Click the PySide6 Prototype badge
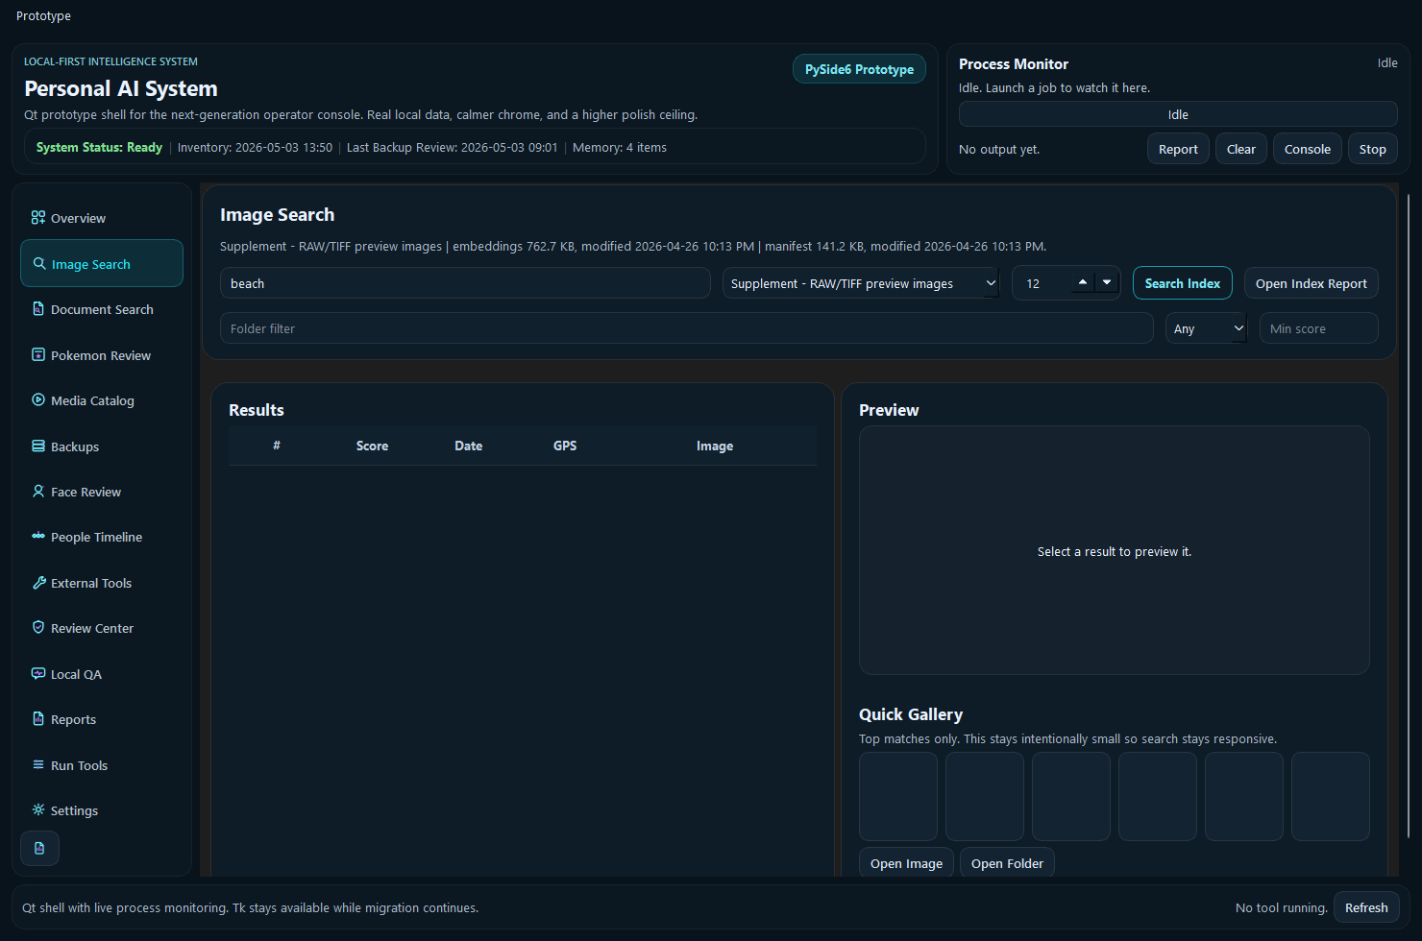Screen dimensions: 1422x941 click(859, 69)
